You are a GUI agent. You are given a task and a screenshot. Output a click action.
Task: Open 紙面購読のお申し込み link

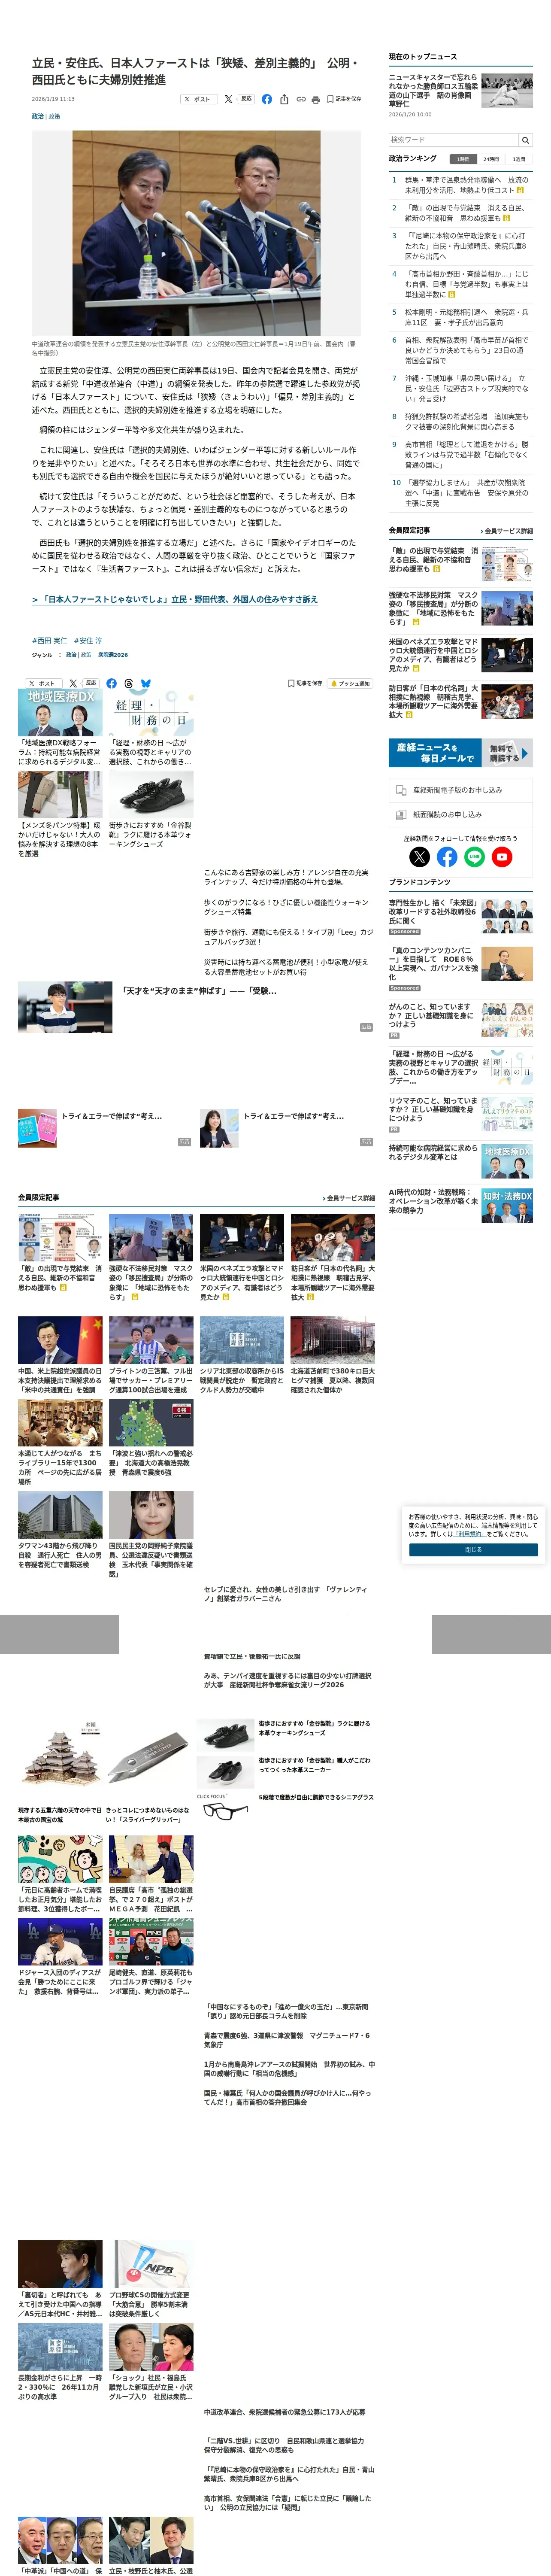pyautogui.click(x=460, y=814)
